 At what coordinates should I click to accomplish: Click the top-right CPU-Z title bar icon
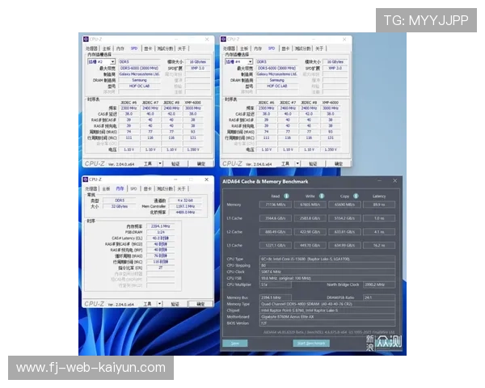pos(224,39)
